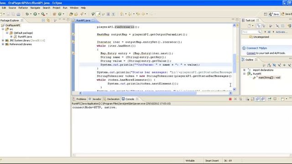Click the Open Type icon

(71, 14)
